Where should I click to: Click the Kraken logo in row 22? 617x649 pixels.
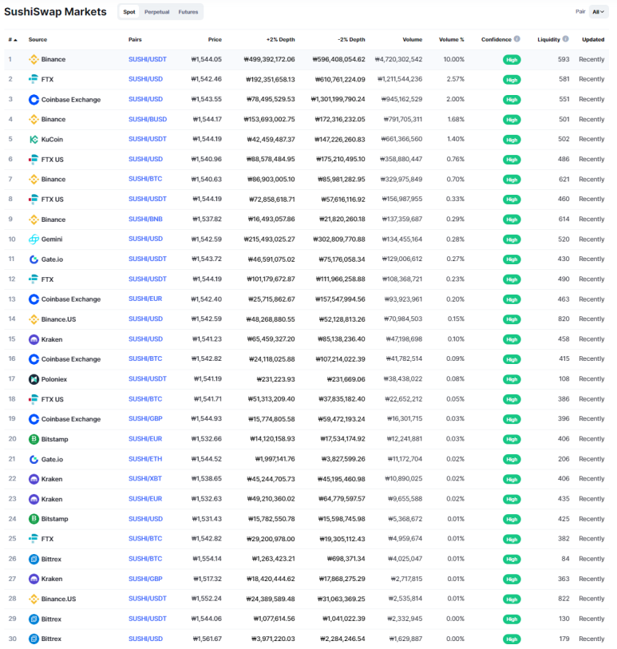(x=34, y=479)
